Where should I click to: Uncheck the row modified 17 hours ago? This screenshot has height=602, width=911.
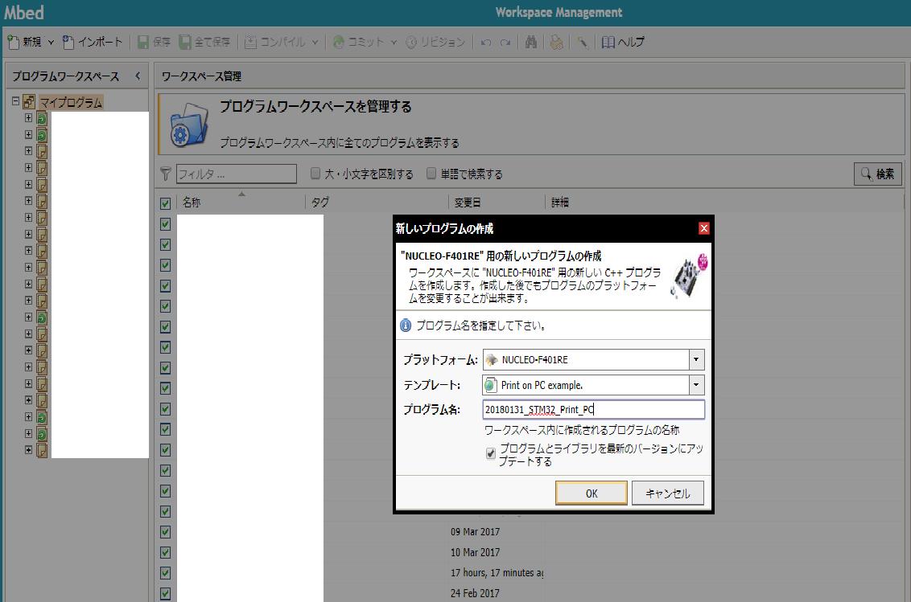[x=166, y=573]
